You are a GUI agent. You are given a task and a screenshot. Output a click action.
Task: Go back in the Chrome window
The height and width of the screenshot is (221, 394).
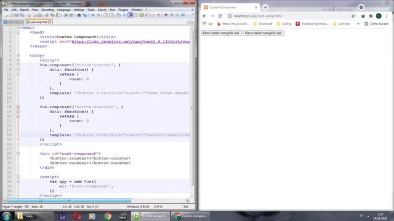click(204, 16)
